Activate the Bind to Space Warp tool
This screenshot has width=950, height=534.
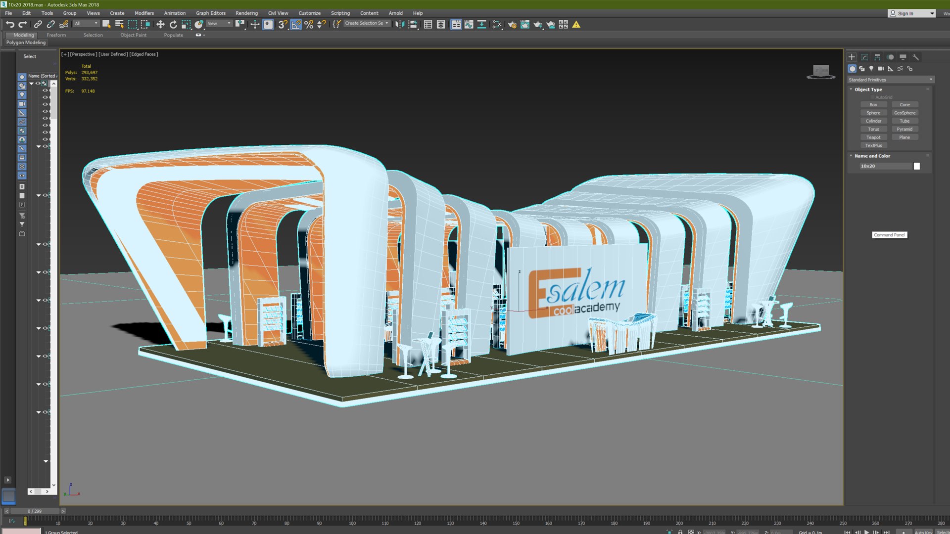point(64,24)
